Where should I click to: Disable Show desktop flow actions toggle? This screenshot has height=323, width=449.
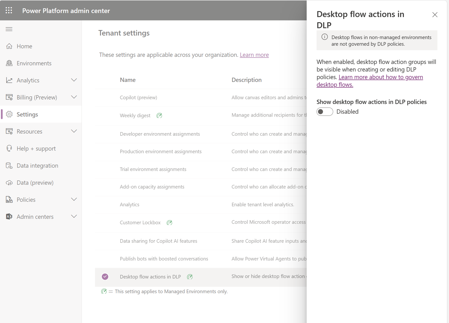click(325, 111)
